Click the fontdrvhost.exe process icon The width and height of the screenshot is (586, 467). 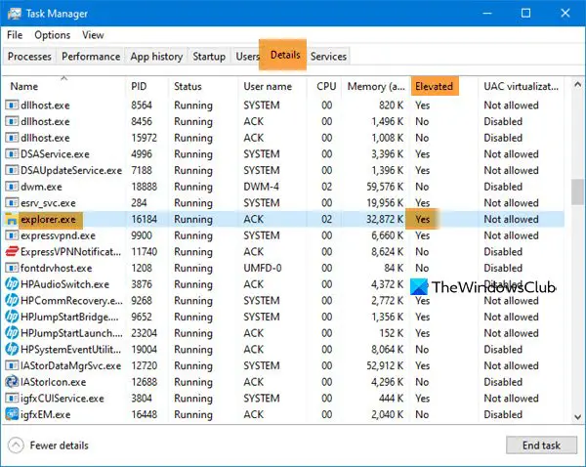pyautogui.click(x=12, y=268)
